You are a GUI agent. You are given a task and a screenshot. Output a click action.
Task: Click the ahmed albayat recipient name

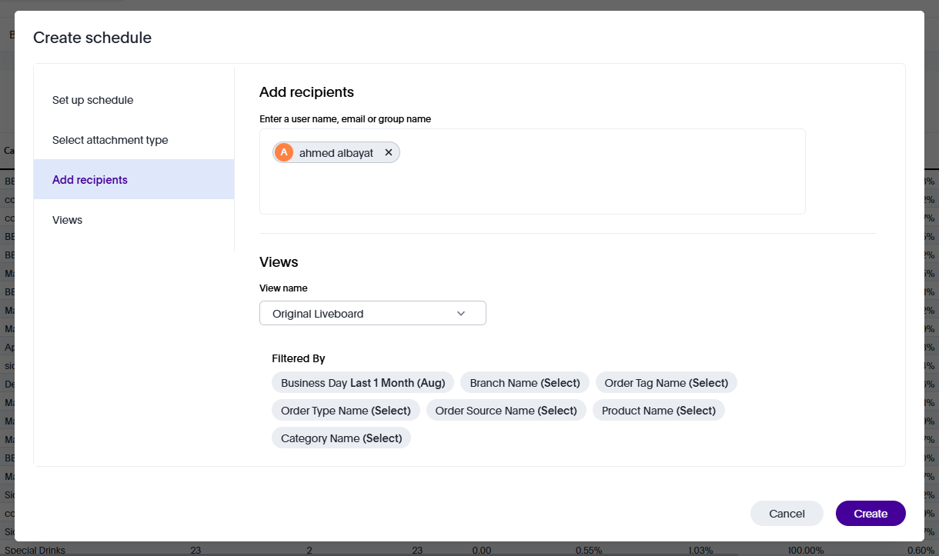[336, 153]
